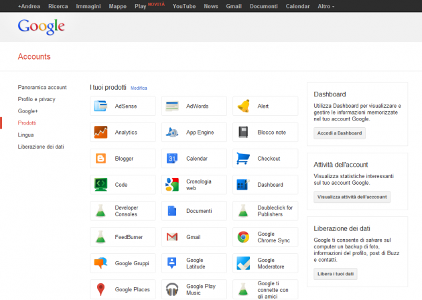Open +Andrea in the top bar
The height and width of the screenshot is (300, 422).
tap(29, 6)
